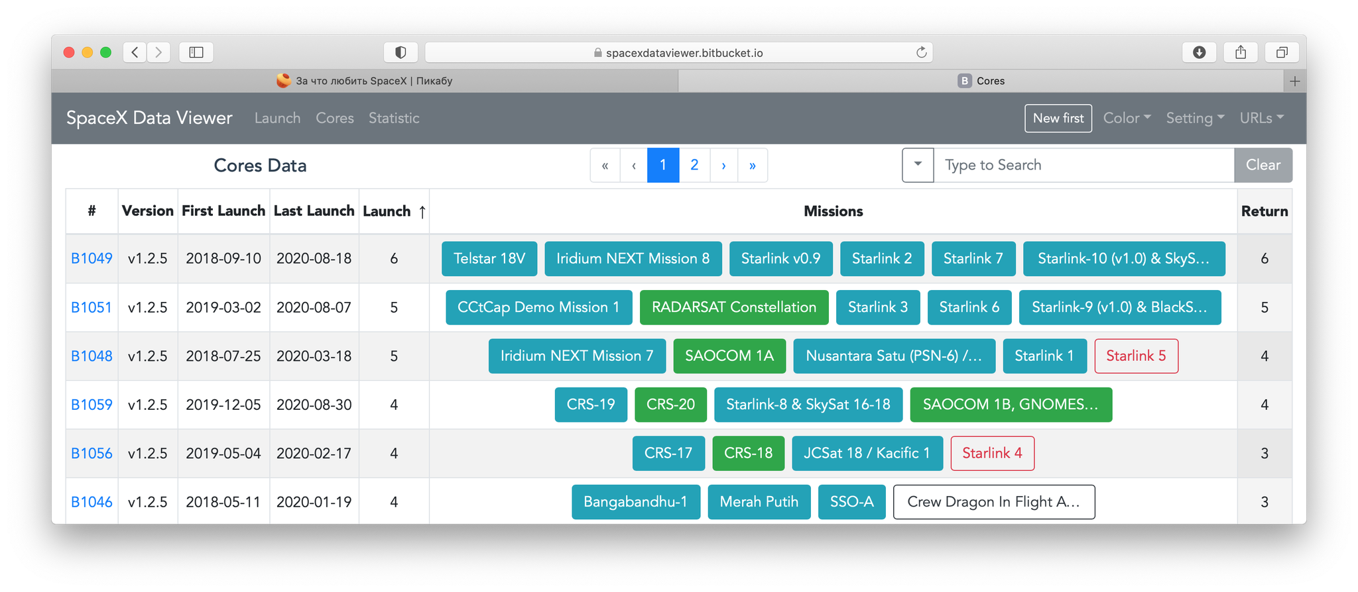Viewport: 1358px width, 592px height.
Task: Open the downloads icon in Safari toolbar
Action: point(1199,52)
